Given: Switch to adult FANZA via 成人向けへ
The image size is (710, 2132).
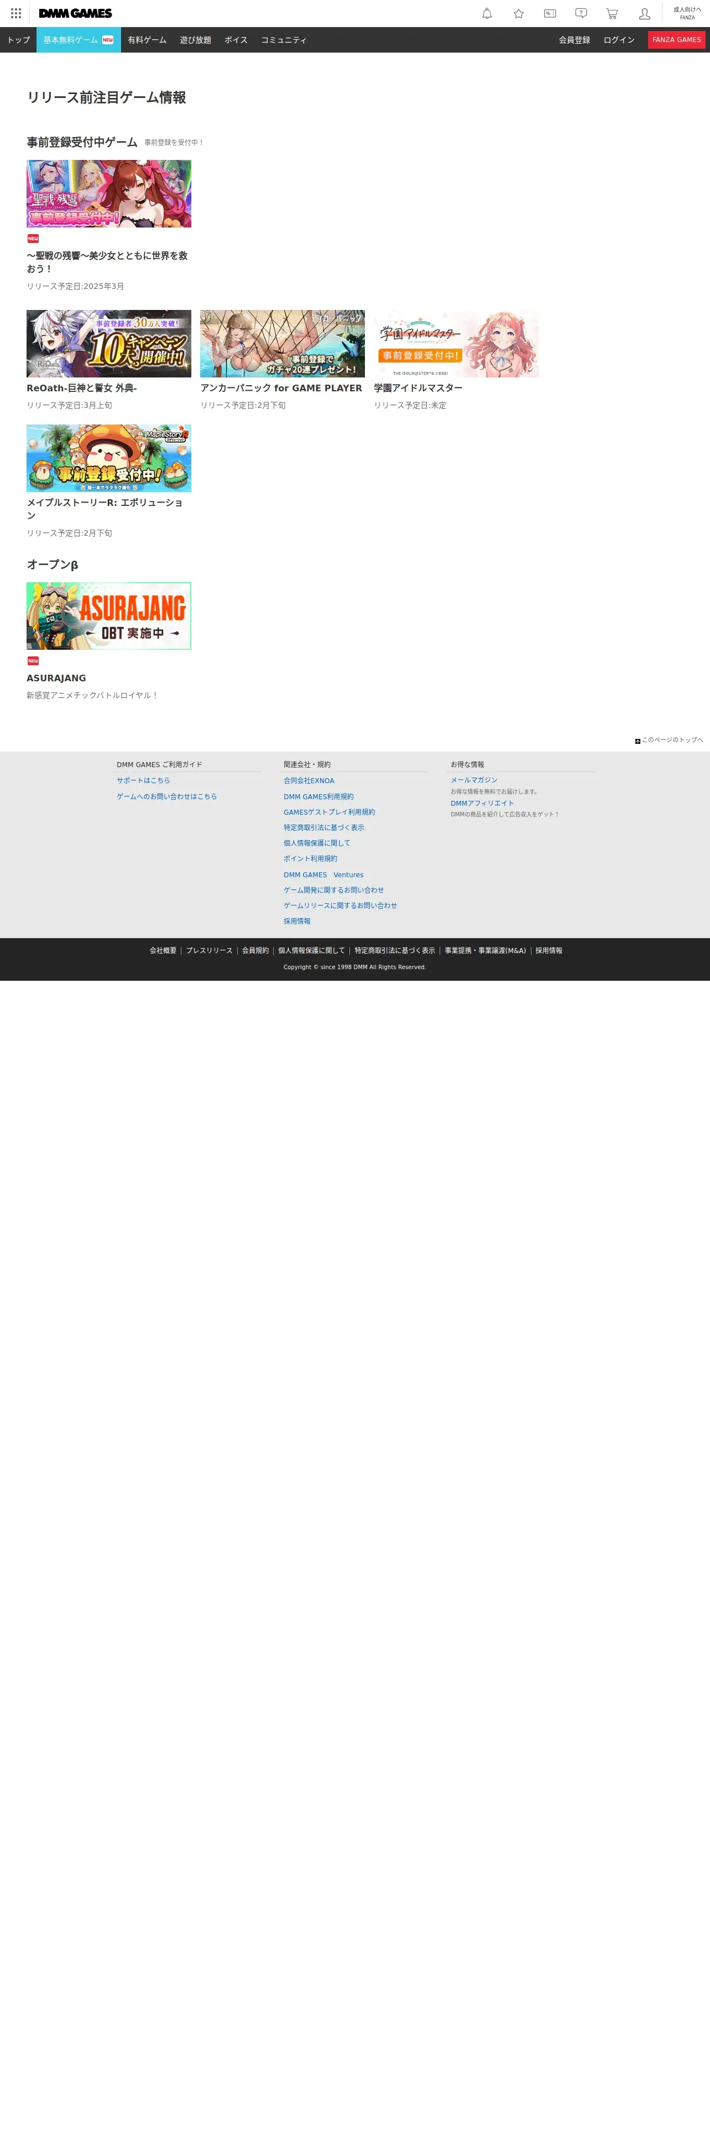Looking at the screenshot, I should click(687, 13).
